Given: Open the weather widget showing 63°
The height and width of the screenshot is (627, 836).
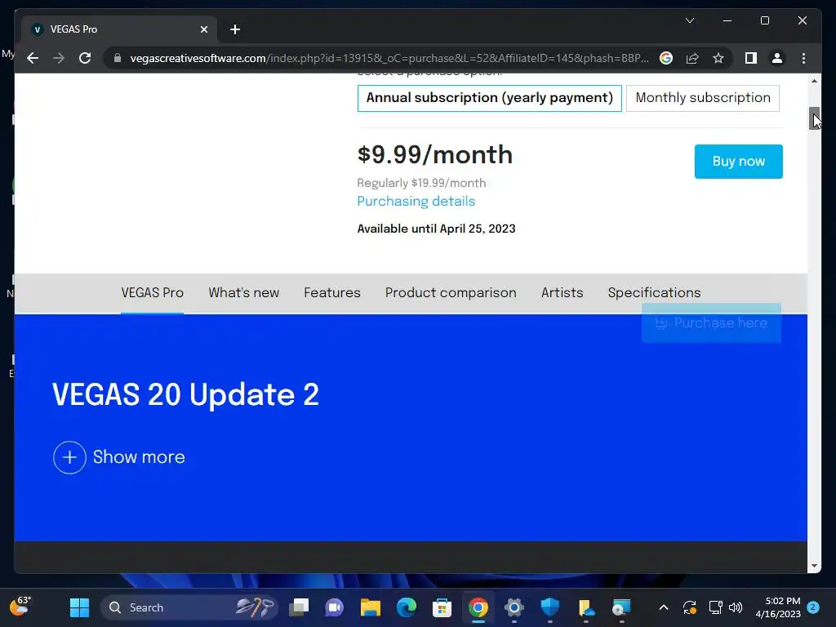Looking at the screenshot, I should 20,607.
